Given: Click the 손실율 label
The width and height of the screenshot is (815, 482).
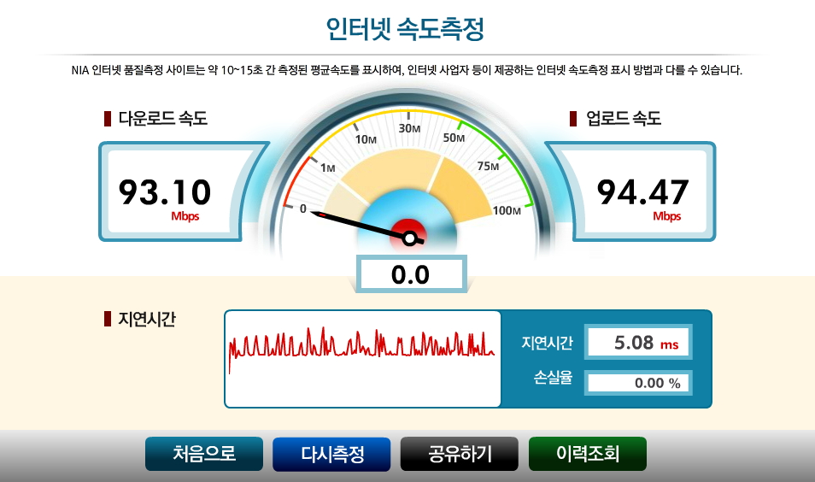Looking at the screenshot, I should pos(553,378).
